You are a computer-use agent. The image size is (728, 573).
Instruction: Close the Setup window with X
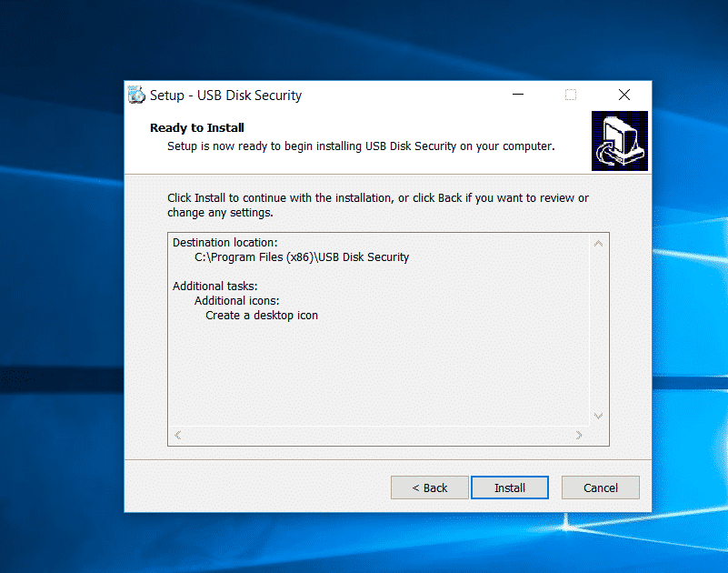tap(624, 95)
